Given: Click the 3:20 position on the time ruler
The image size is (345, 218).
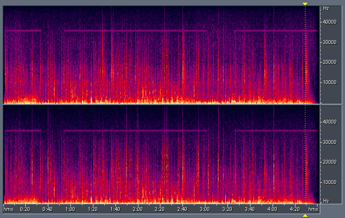Looking at the screenshot, I should pos(227,209).
